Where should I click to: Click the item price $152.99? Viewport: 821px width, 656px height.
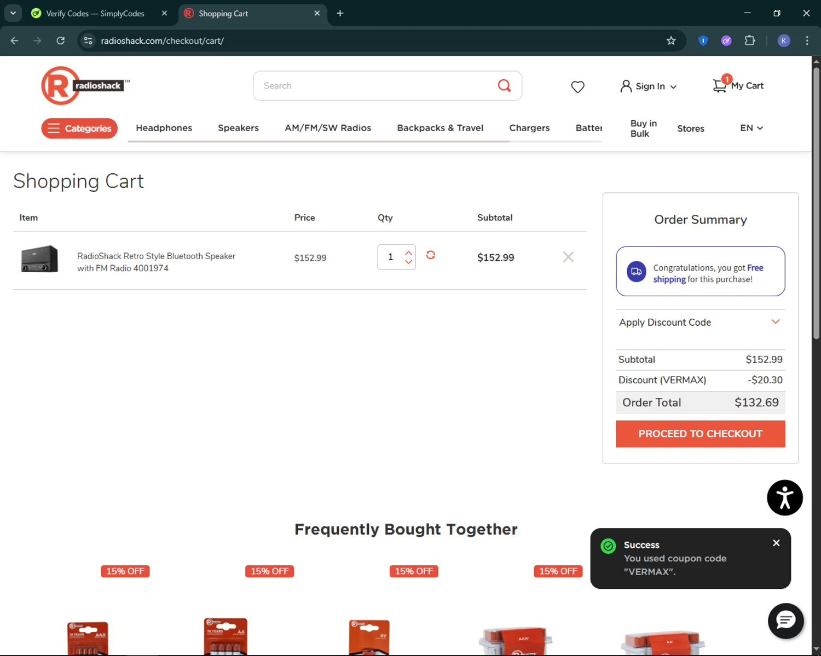pos(310,257)
